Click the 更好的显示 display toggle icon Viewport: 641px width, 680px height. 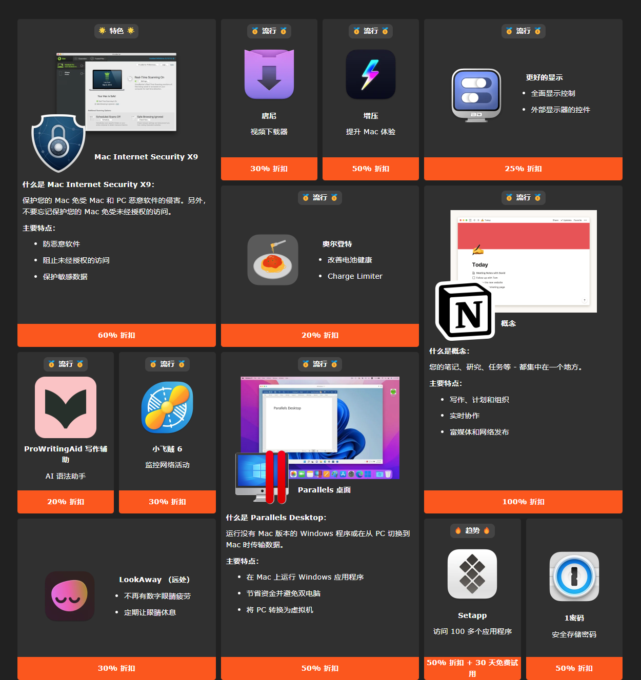(x=476, y=95)
